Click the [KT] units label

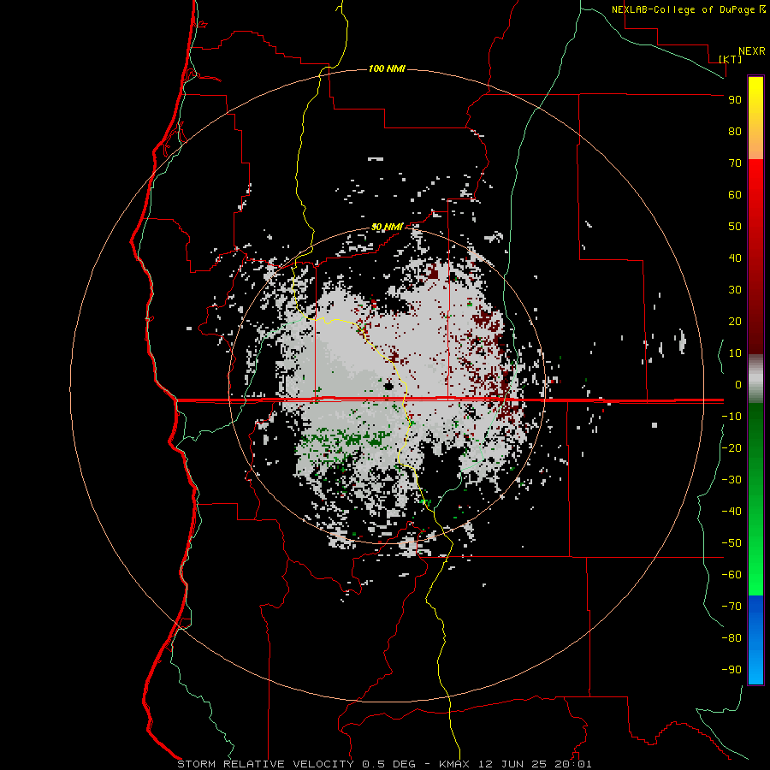click(731, 59)
